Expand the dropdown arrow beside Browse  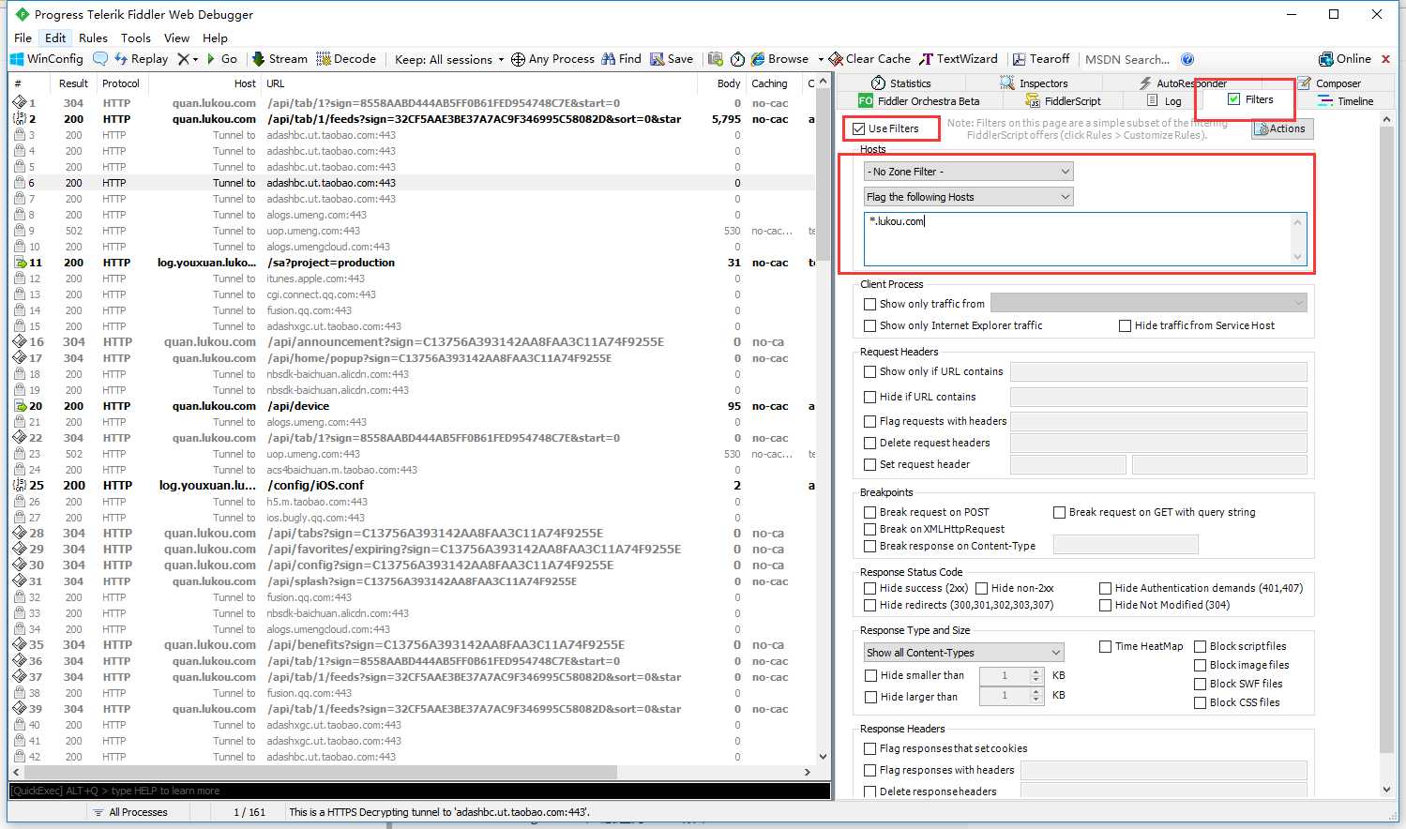[x=821, y=59]
